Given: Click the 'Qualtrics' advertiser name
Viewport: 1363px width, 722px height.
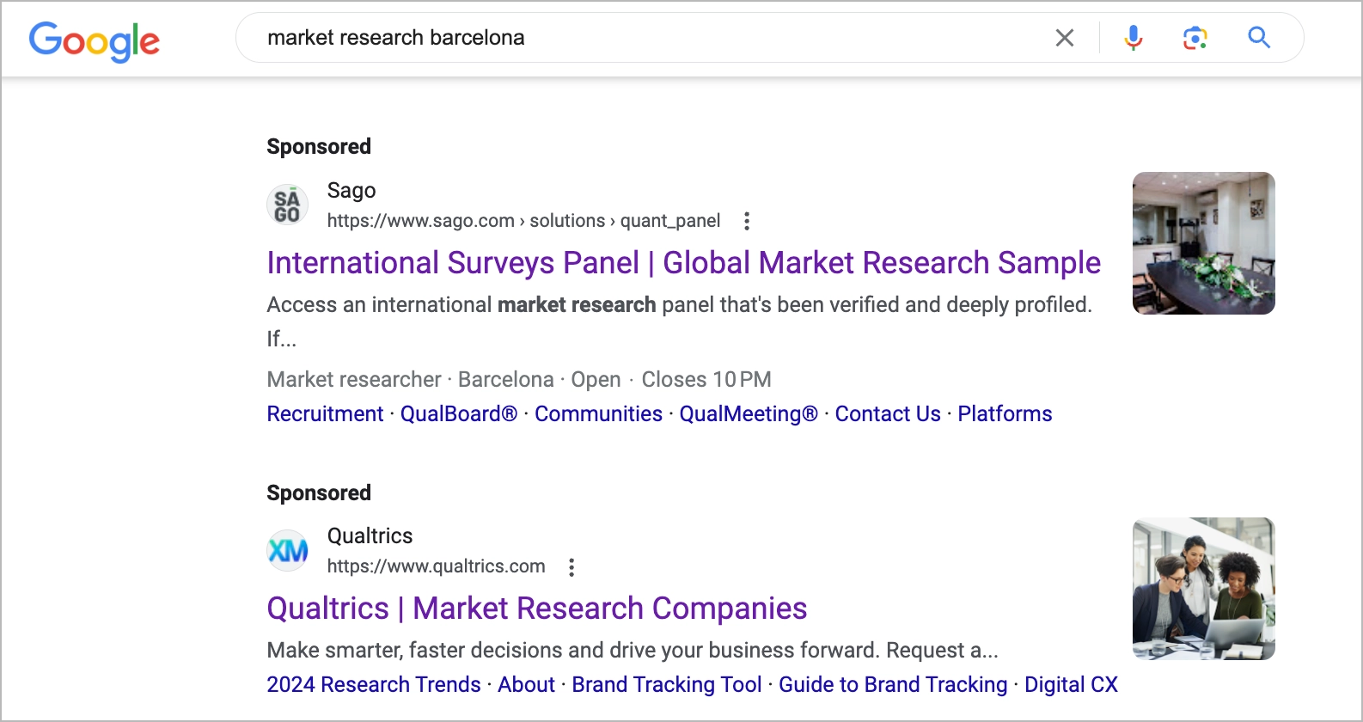Looking at the screenshot, I should (x=370, y=536).
